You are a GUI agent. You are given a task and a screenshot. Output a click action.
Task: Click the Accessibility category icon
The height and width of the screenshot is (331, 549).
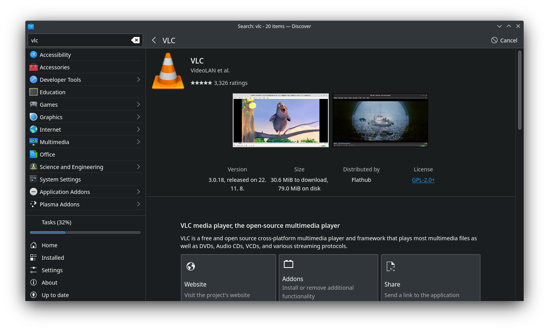pyautogui.click(x=34, y=55)
